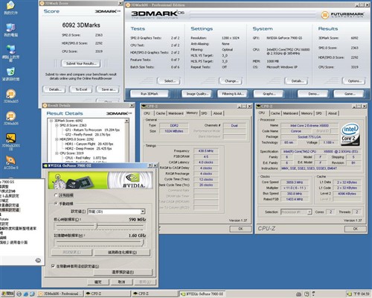Click the first quick launch icon beside Start
Image resolution: width=372 pixels, height=298 pixels.
[x=19, y=294]
